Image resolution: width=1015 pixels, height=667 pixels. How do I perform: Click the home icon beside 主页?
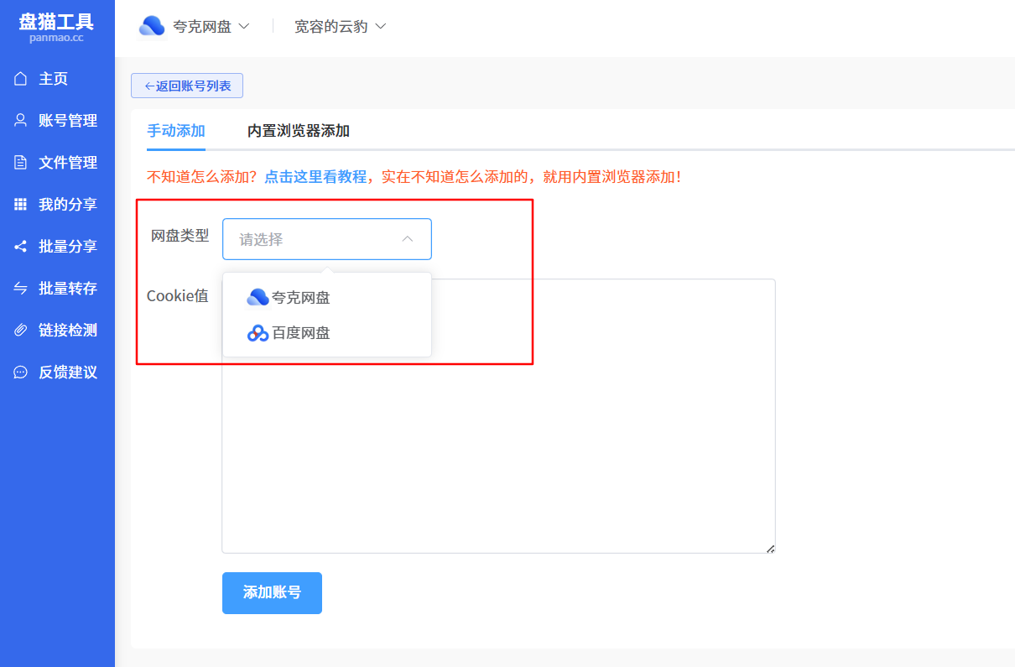pos(21,79)
